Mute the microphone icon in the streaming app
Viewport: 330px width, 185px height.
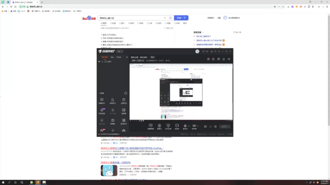click(x=185, y=126)
